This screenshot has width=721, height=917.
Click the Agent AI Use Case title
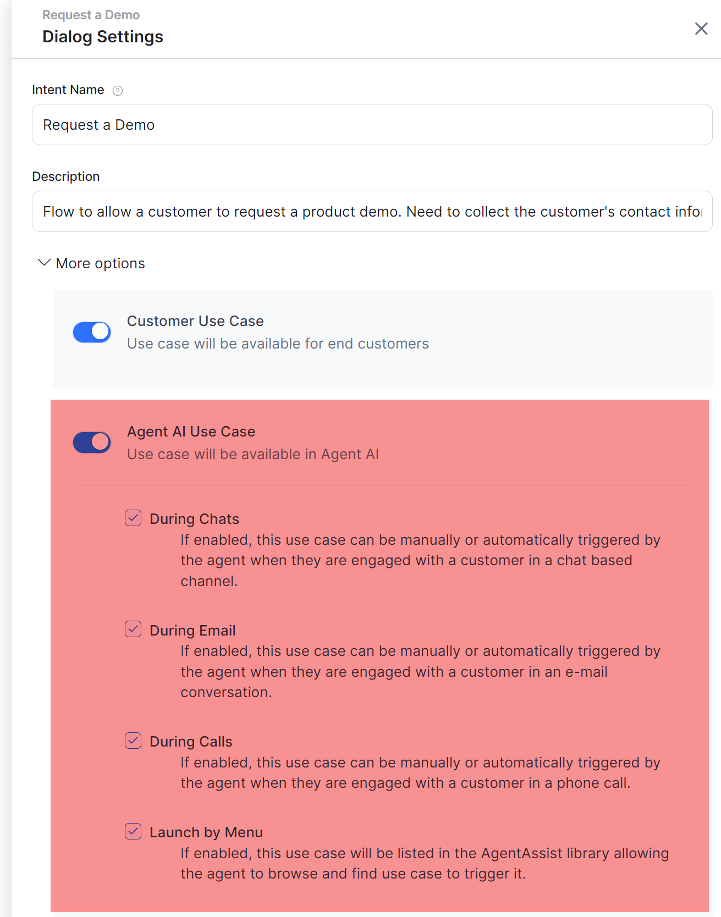click(x=191, y=432)
